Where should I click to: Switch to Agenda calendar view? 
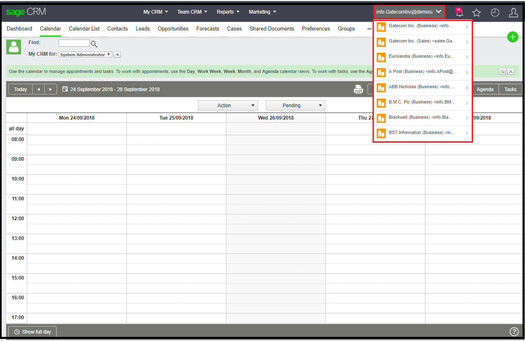pyautogui.click(x=485, y=89)
